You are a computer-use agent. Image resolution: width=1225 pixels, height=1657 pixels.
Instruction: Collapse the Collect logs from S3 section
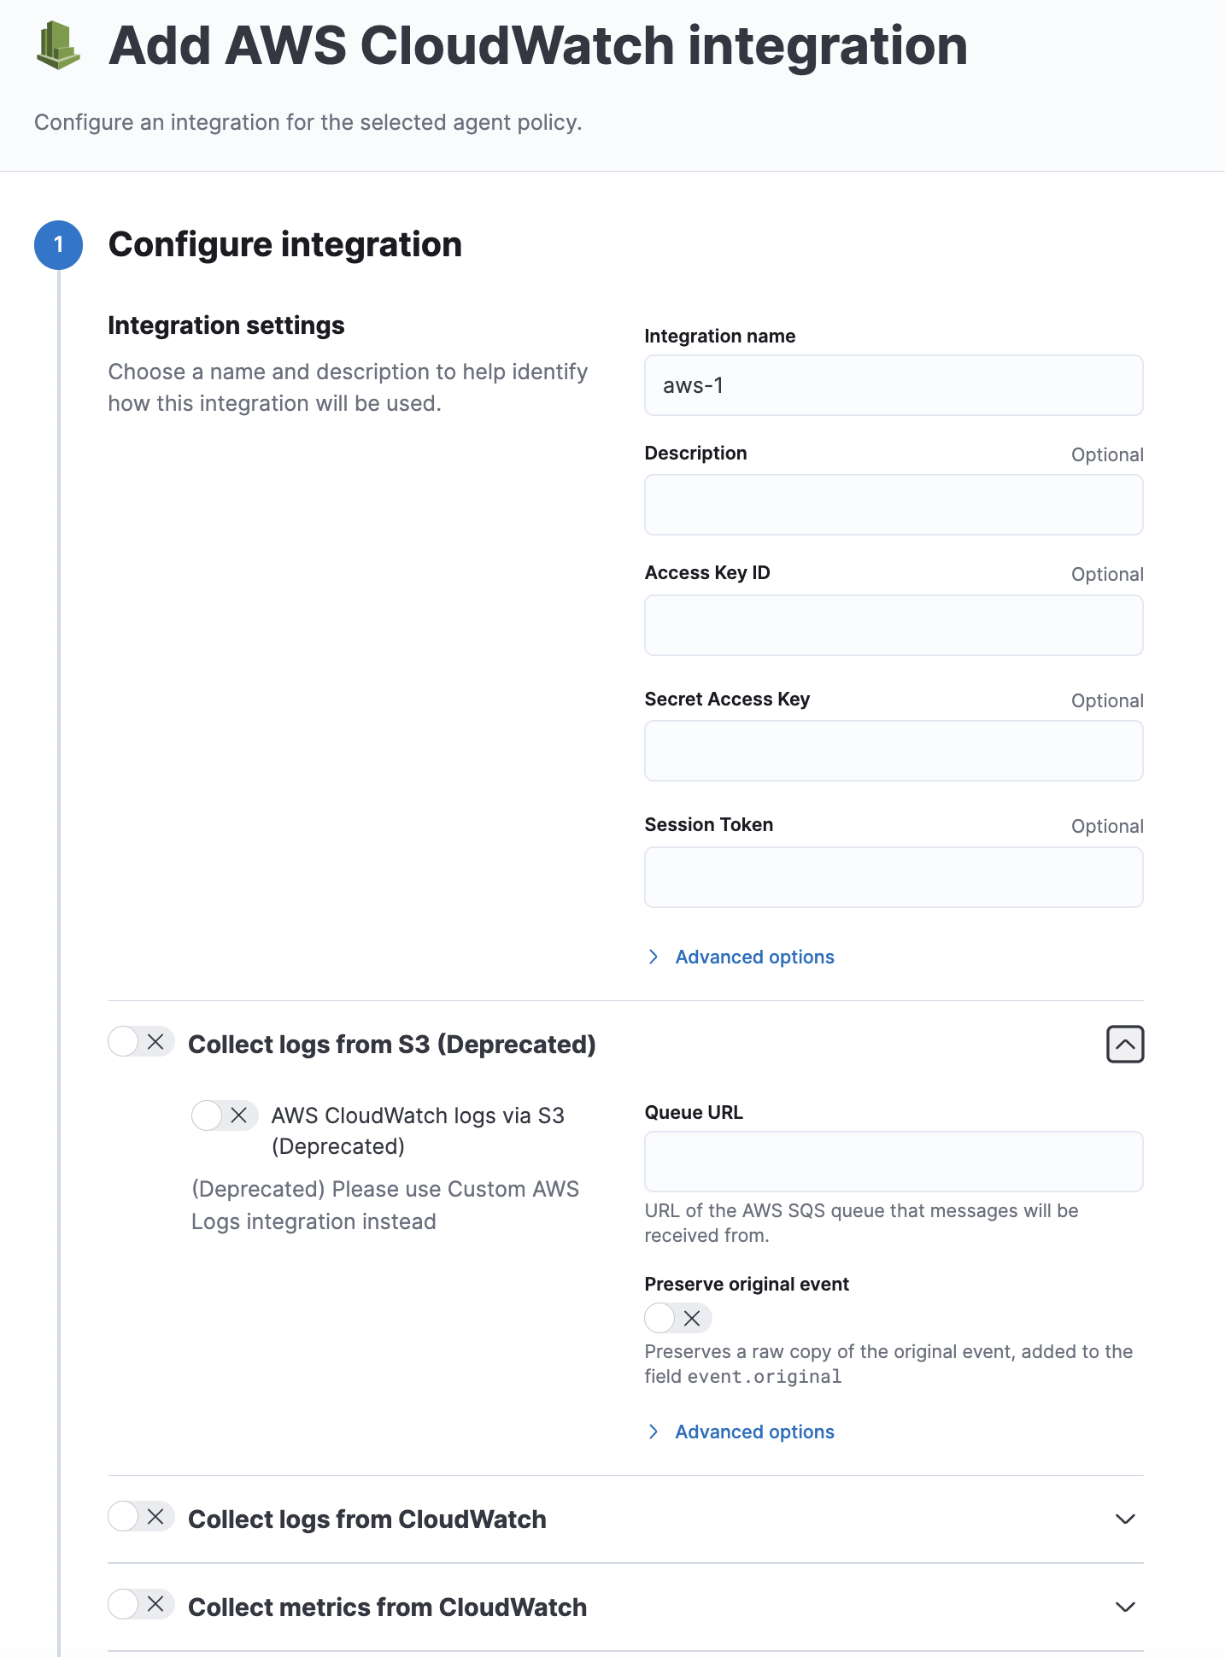[1125, 1045]
